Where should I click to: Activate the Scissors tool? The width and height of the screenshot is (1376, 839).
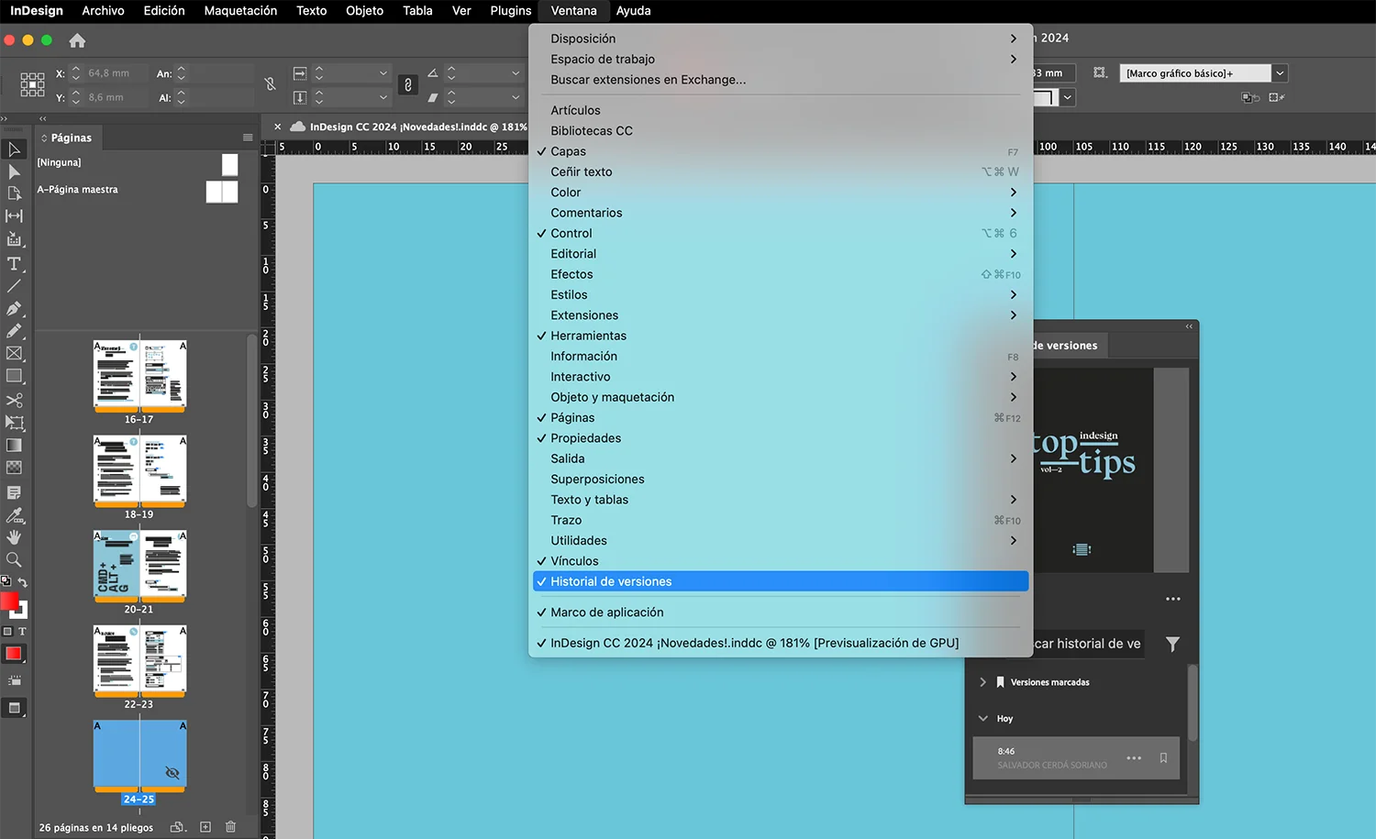click(x=14, y=400)
